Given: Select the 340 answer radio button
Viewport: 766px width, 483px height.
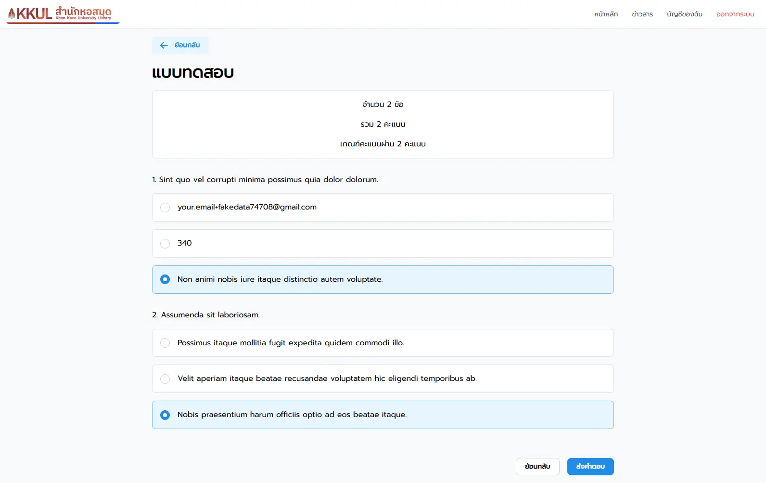Looking at the screenshot, I should click(165, 244).
